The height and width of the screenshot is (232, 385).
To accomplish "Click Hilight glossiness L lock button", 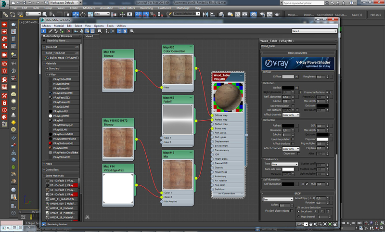I will pyautogui.click(x=301, y=92).
